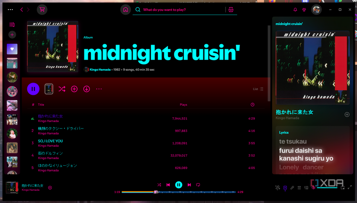The width and height of the screenshot is (357, 203).
Task: Adjust the volume slider
Action: pos(327,188)
